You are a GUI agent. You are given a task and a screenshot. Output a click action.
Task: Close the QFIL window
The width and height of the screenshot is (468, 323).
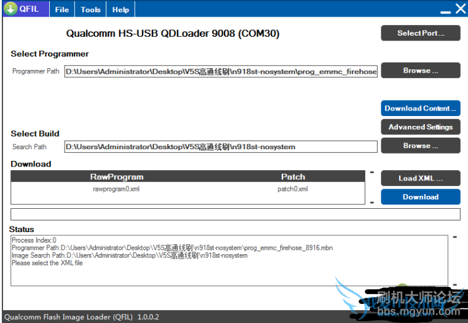pyautogui.click(x=461, y=9)
